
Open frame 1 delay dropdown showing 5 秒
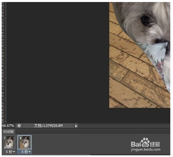[x=10, y=152]
